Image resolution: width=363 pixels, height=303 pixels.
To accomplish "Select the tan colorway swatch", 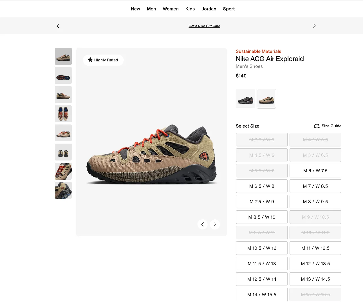I will [266, 99].
